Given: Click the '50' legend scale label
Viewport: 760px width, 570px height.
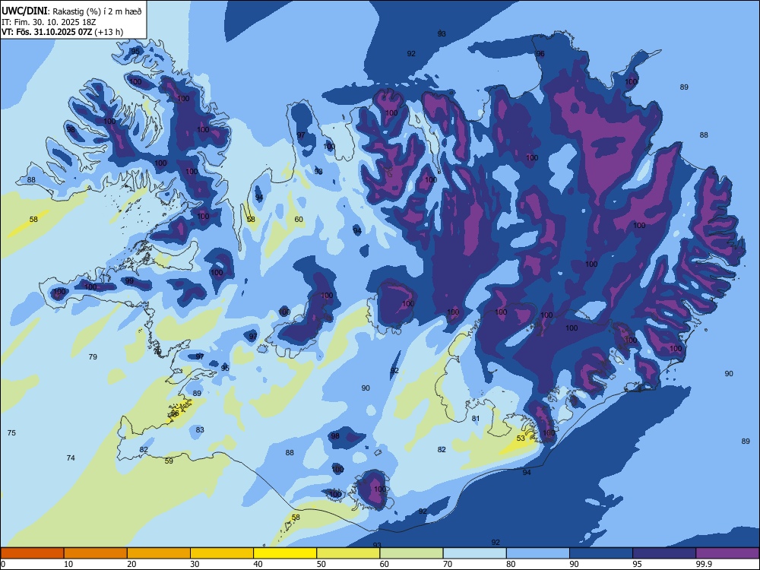Looking at the screenshot, I should (x=321, y=564).
